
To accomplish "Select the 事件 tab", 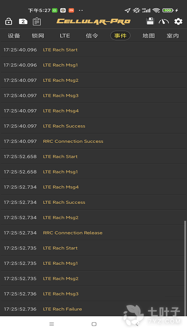I will [120, 36].
